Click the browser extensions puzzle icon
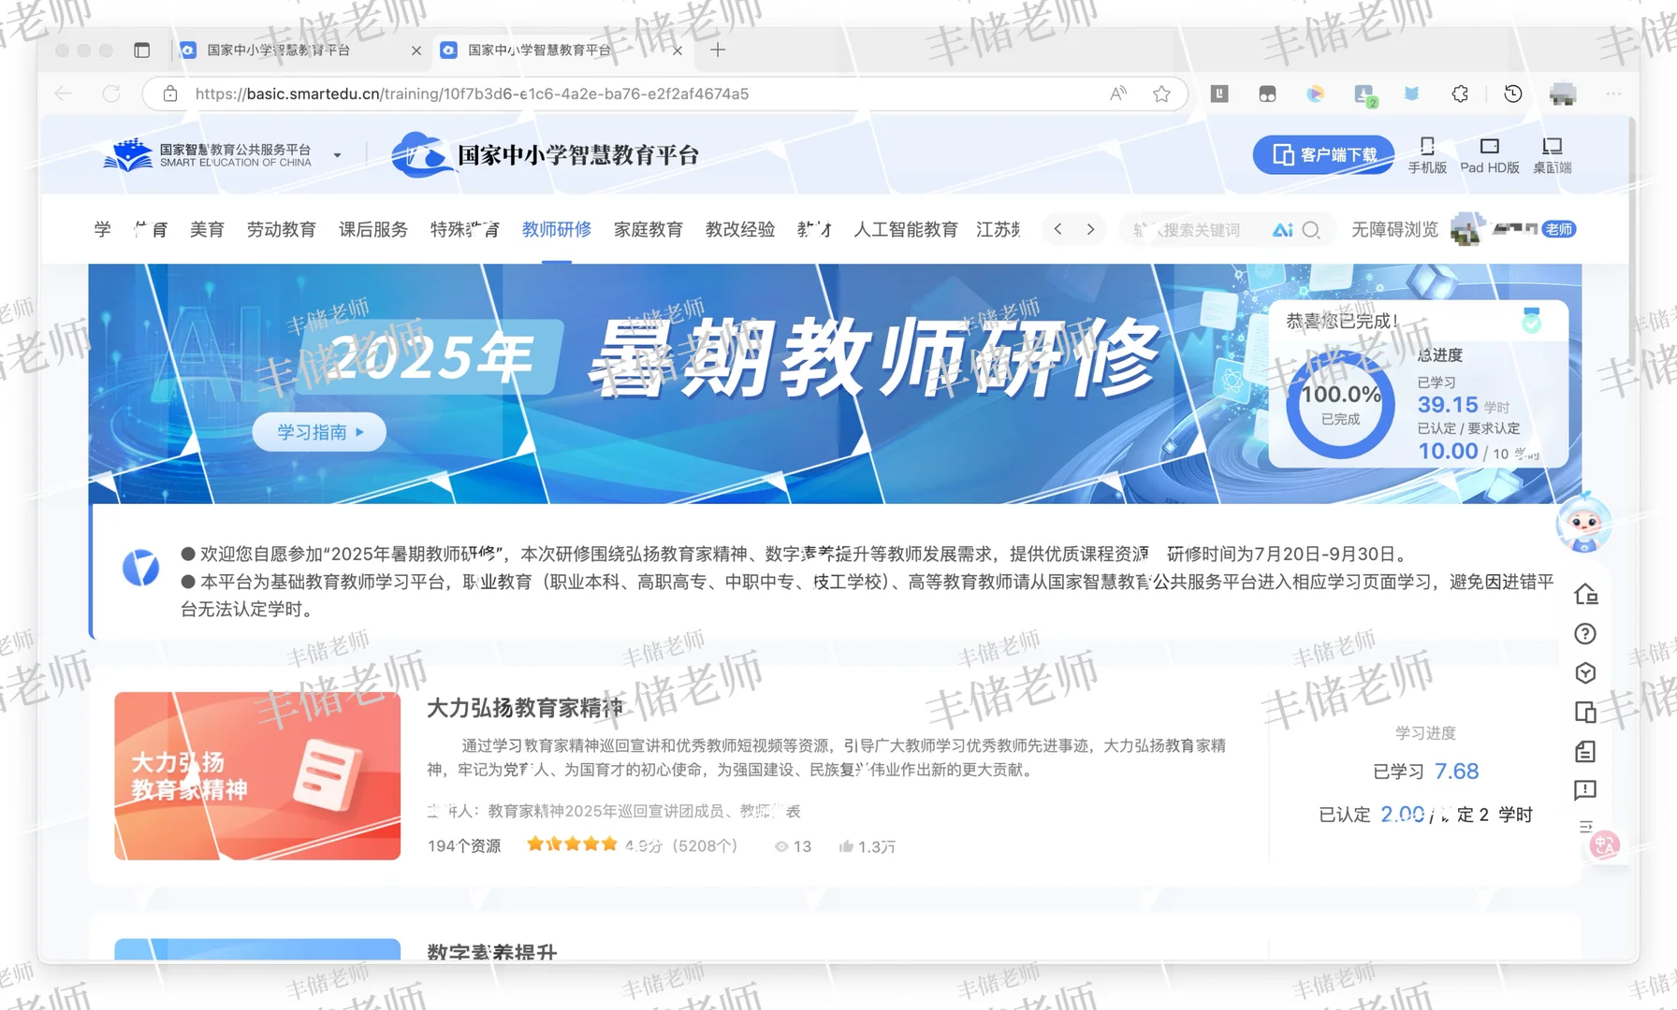The width and height of the screenshot is (1677, 1010). pos(1460,94)
